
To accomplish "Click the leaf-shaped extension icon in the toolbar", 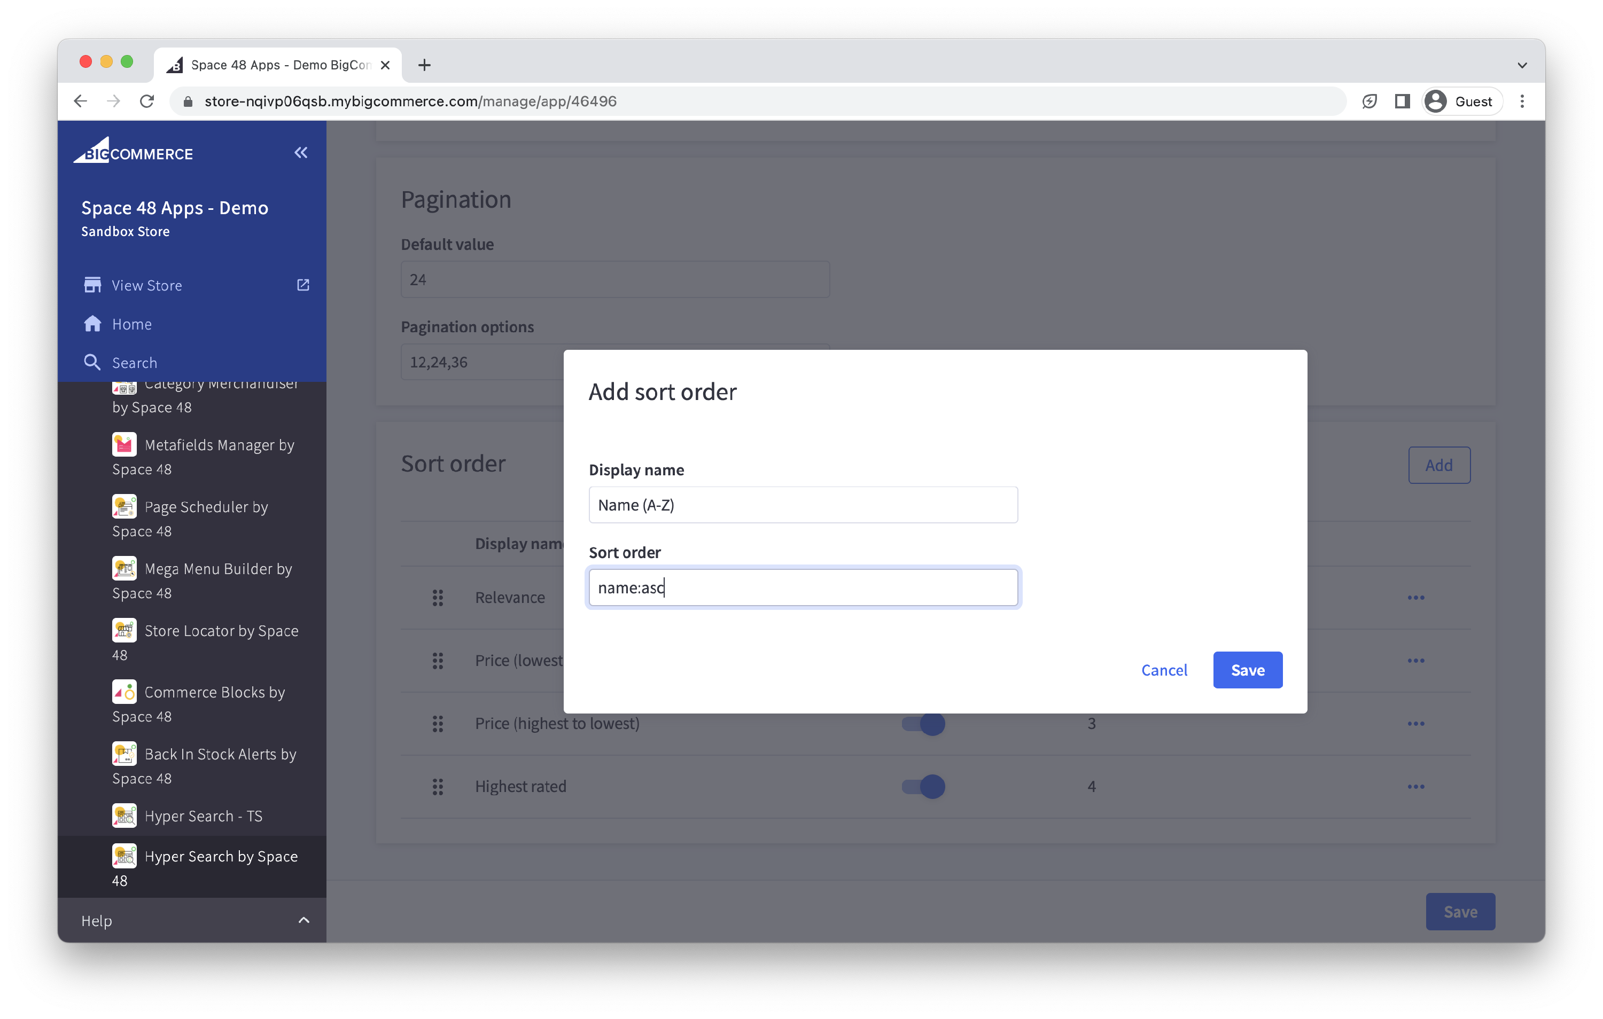I will (1368, 101).
